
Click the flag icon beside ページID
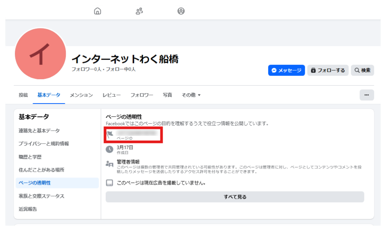pos(110,135)
